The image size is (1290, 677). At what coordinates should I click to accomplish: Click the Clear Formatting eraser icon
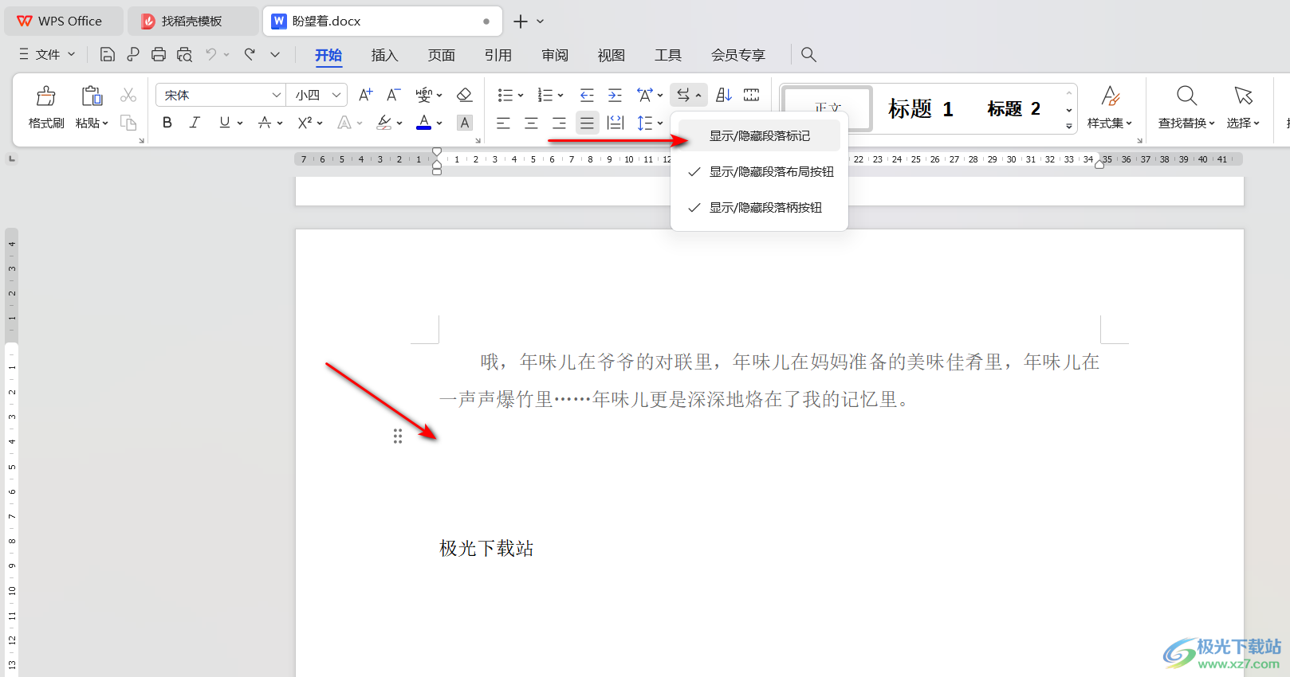465,95
